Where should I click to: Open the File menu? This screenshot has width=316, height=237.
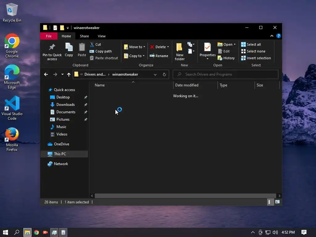pos(48,36)
